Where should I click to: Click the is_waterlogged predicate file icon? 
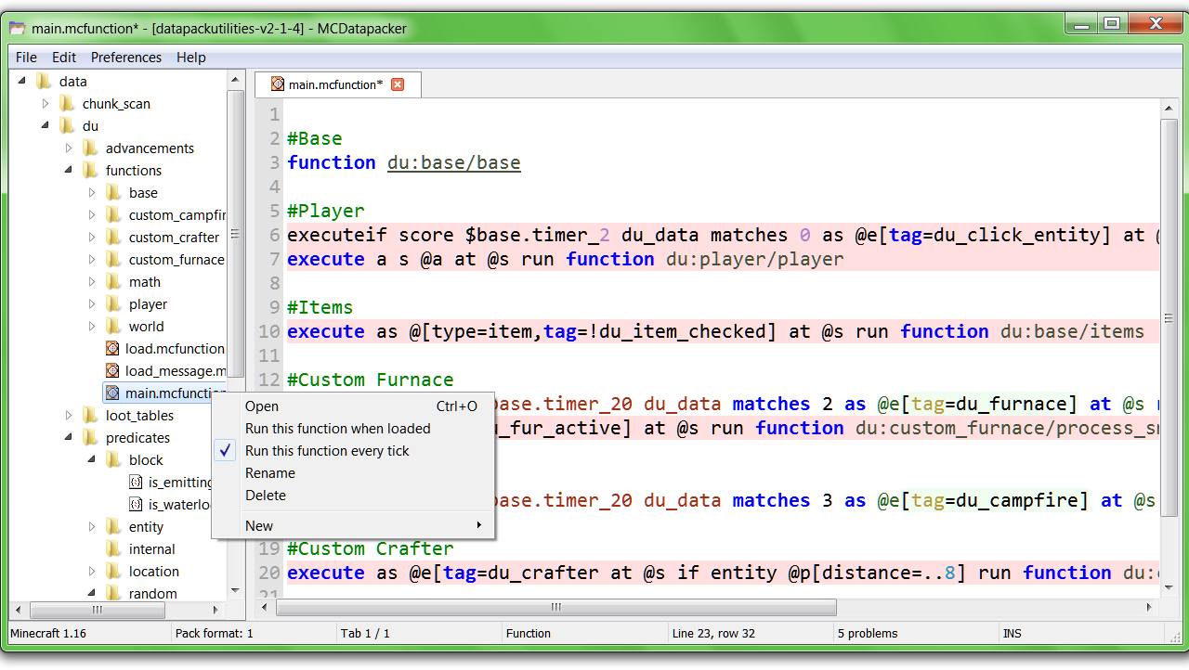point(136,504)
